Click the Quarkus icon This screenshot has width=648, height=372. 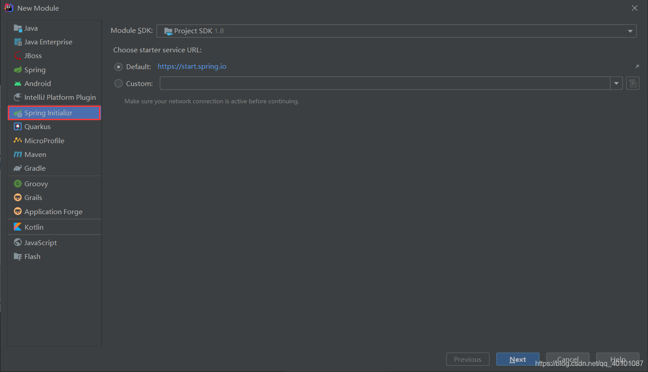18,127
